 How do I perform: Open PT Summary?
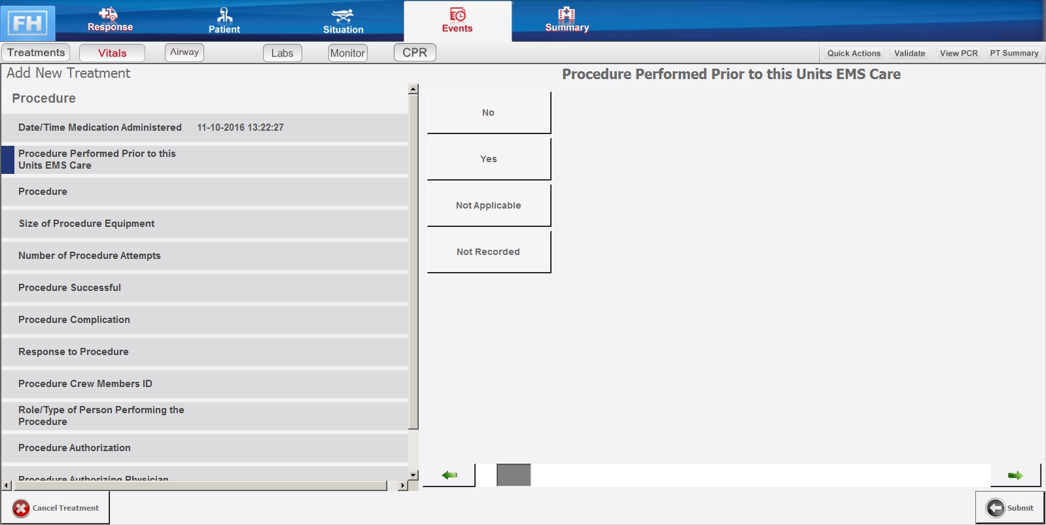(1014, 53)
